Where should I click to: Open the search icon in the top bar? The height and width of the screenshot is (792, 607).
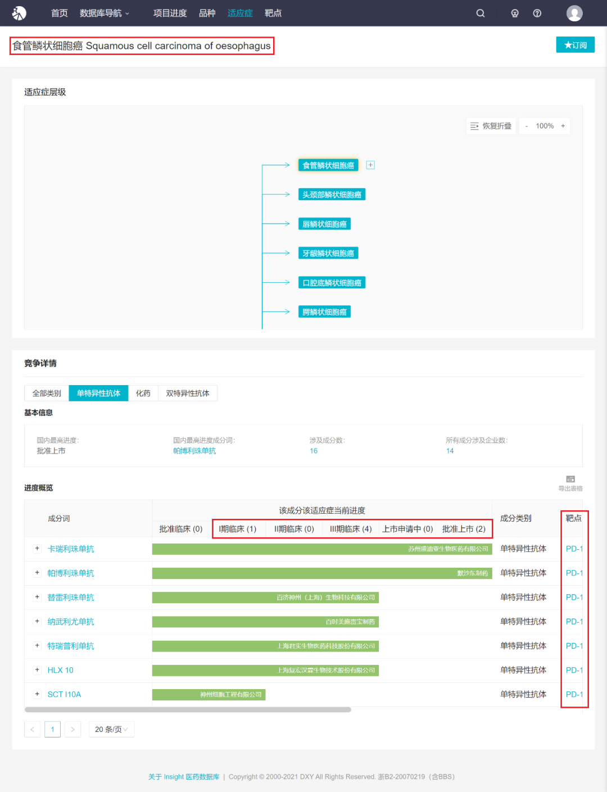481,13
